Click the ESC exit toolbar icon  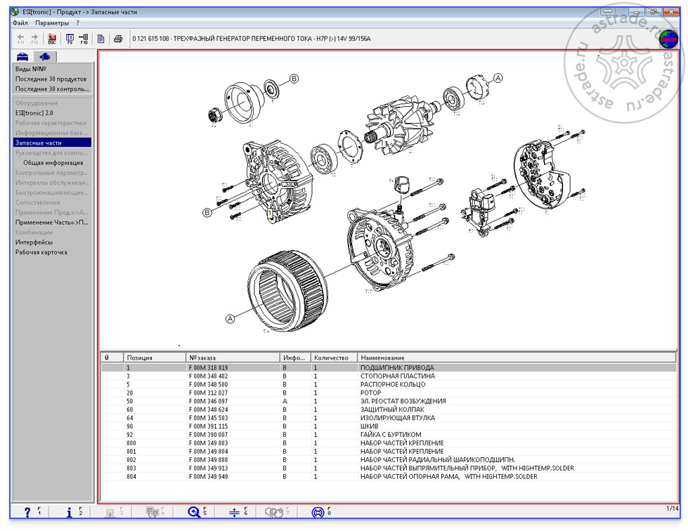point(52,38)
